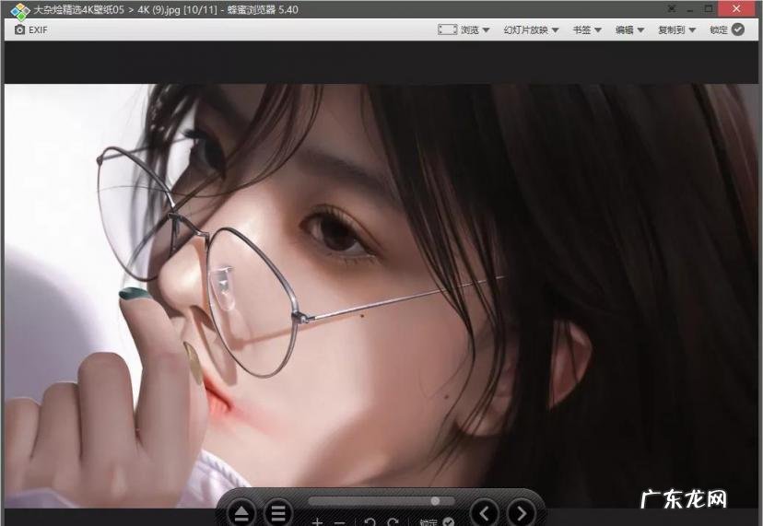The height and width of the screenshot is (526, 763).
Task: Expand the 幻灯片放映 slideshow menu
Action: pos(531,29)
